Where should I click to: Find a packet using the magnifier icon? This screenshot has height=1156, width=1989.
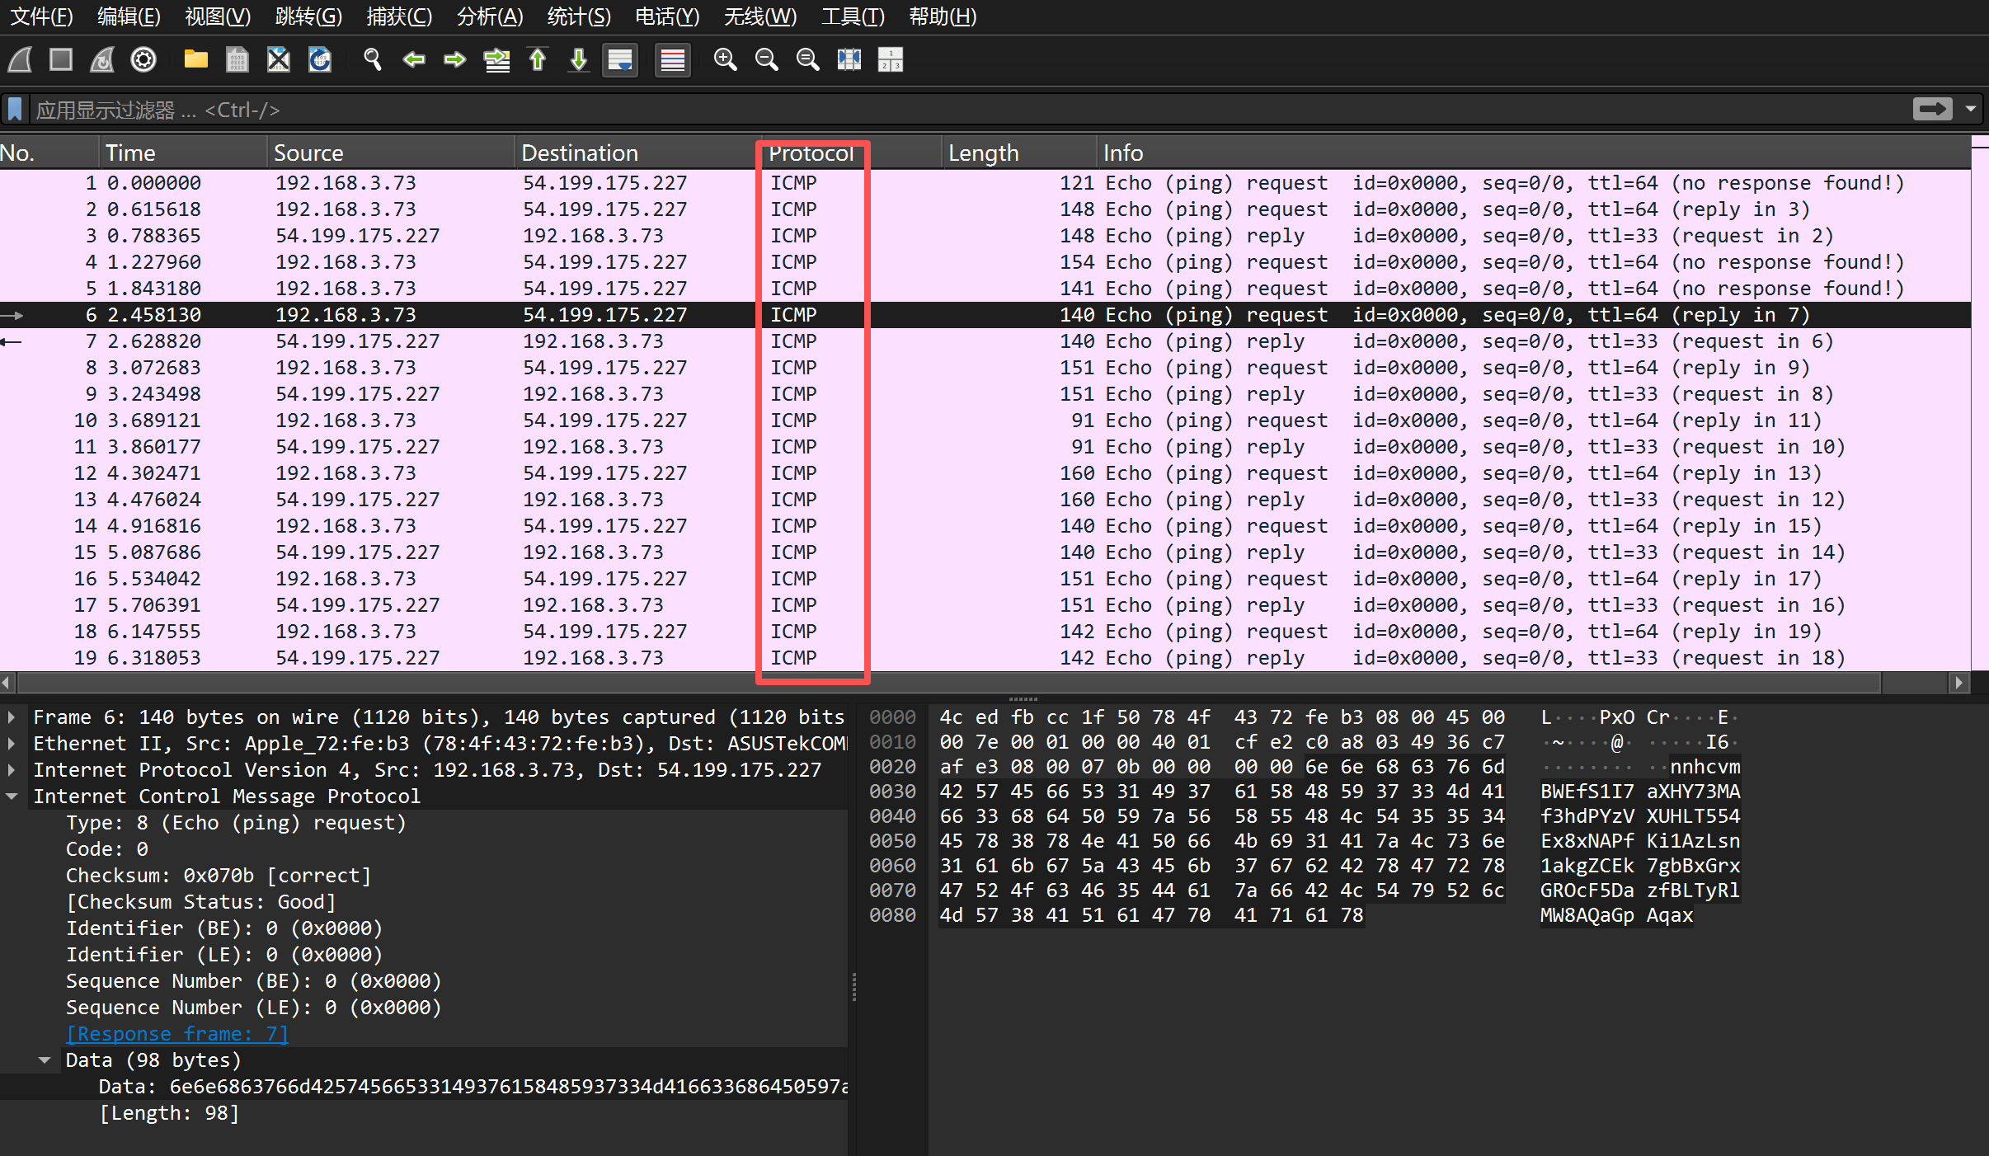(372, 59)
